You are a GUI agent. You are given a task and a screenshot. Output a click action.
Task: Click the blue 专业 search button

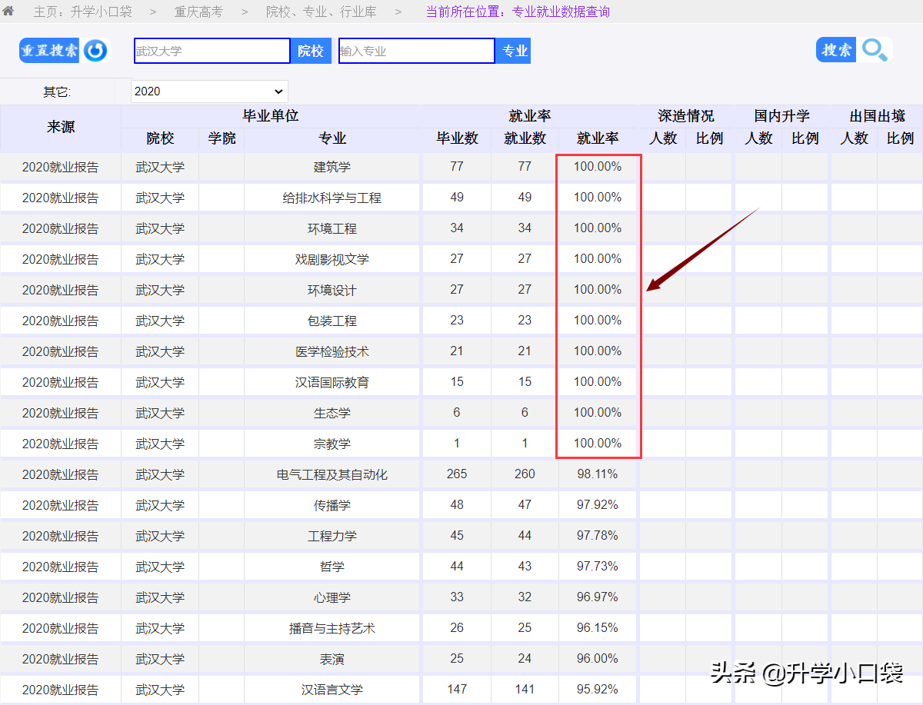coord(512,50)
